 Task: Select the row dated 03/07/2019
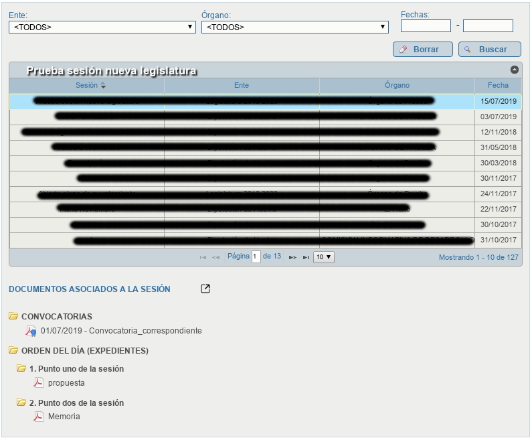tap(265, 117)
